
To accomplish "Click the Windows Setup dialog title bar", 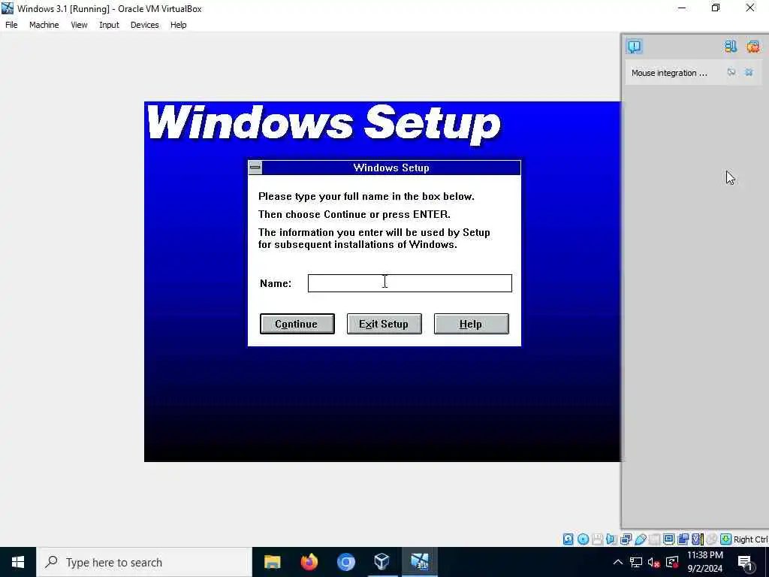I will click(391, 168).
